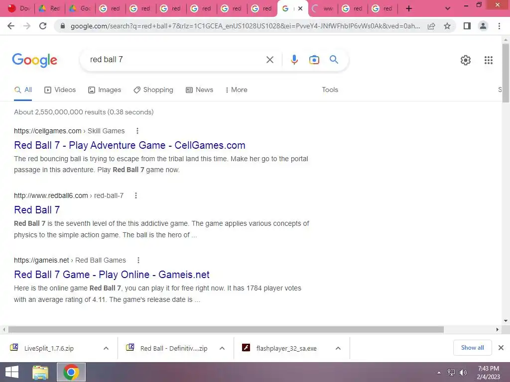Viewport: 510px width, 382px height.
Task: Open more options for the cellgames.com result
Action: coord(137,131)
